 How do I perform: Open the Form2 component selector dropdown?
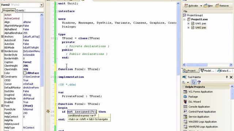(41, 5)
